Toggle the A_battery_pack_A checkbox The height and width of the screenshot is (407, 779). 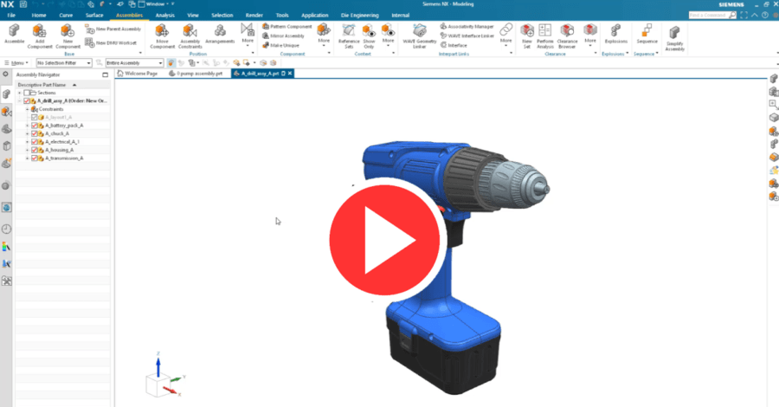coord(35,126)
